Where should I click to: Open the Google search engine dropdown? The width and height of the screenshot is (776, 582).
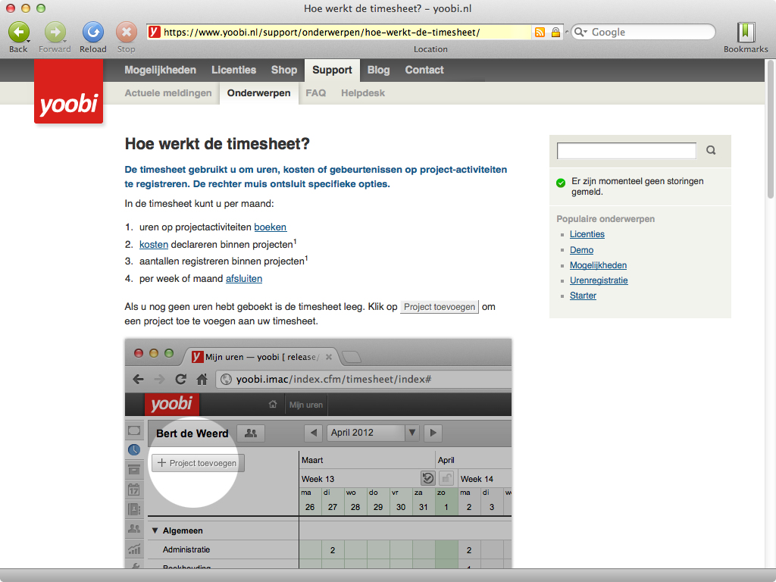pos(580,32)
